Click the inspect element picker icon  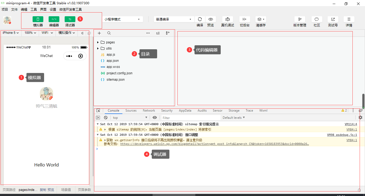click(98, 111)
